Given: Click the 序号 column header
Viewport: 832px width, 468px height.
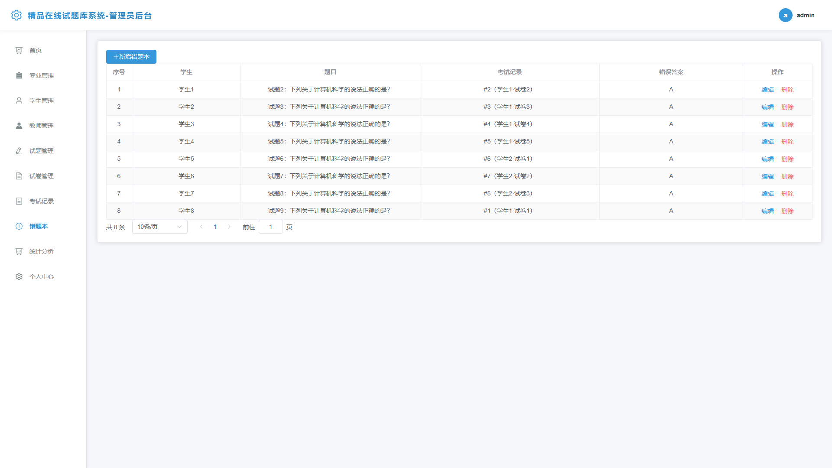Looking at the screenshot, I should 119,72.
